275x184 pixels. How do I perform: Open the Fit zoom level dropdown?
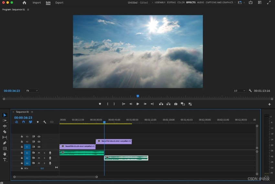(x=32, y=91)
